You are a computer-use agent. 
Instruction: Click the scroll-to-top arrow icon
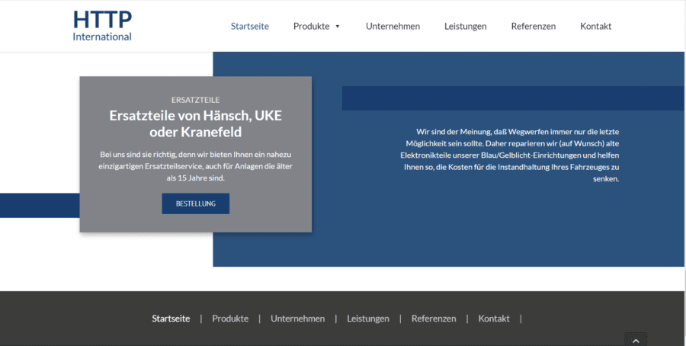tap(636, 341)
